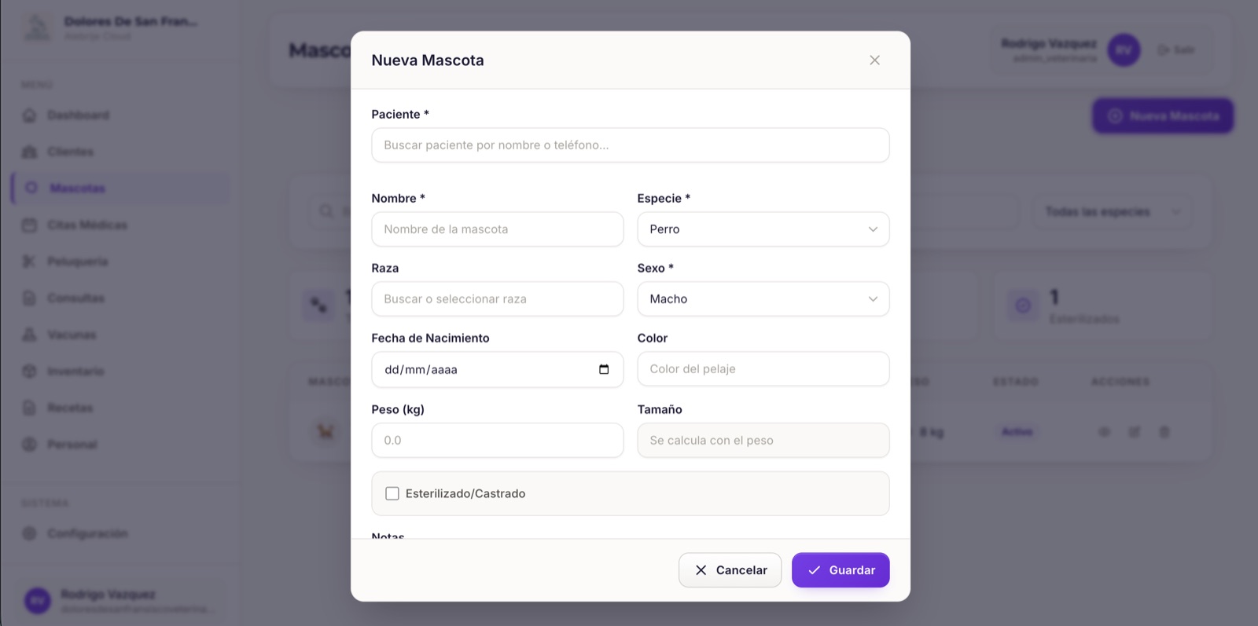Focus the Color del pelaje field
This screenshot has height=626, width=1258.
763,369
